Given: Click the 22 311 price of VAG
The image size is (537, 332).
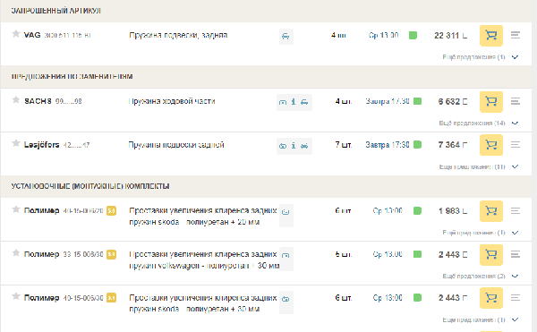Looking at the screenshot, I should [x=451, y=36].
